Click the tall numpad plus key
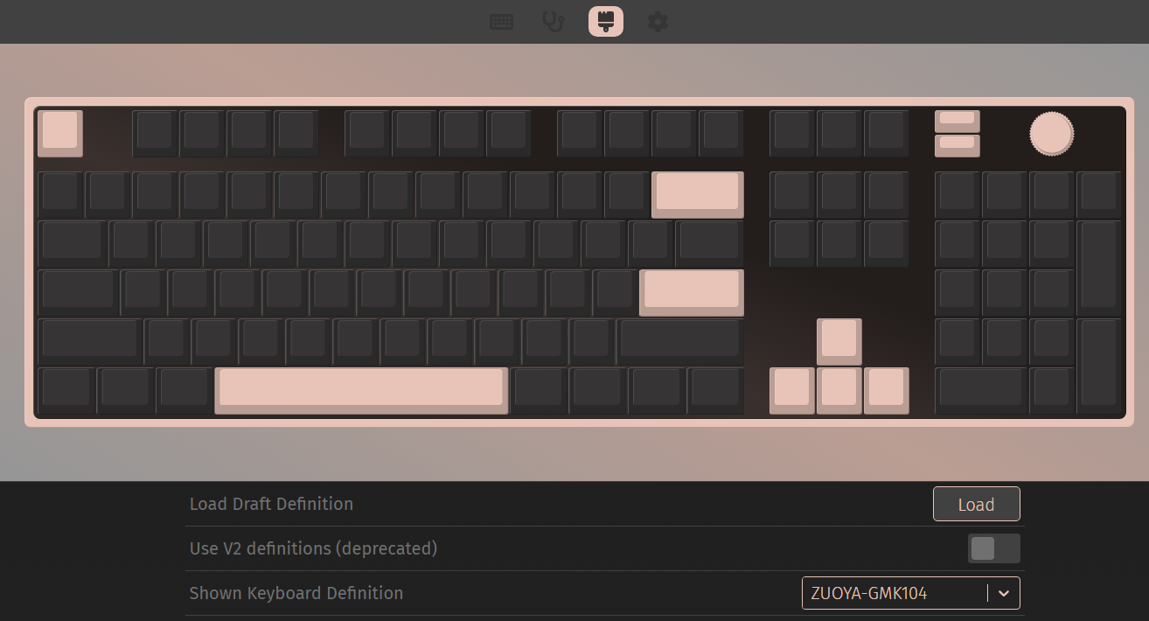This screenshot has width=1149, height=621. [x=1099, y=268]
